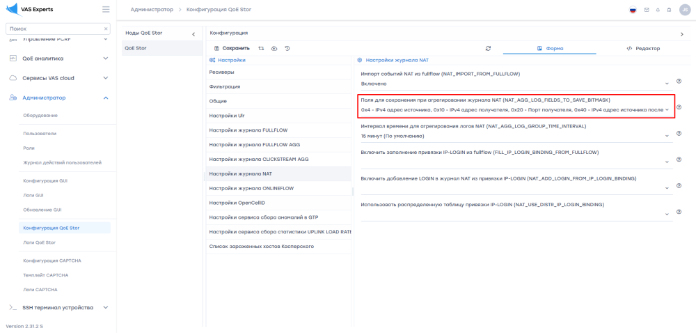Click the cloud upload icon in toolbar
The height and width of the screenshot is (333, 696).
pyautogui.click(x=274, y=48)
